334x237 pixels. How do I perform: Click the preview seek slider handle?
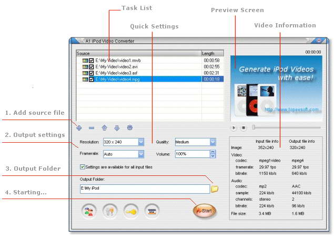click(x=254, y=127)
